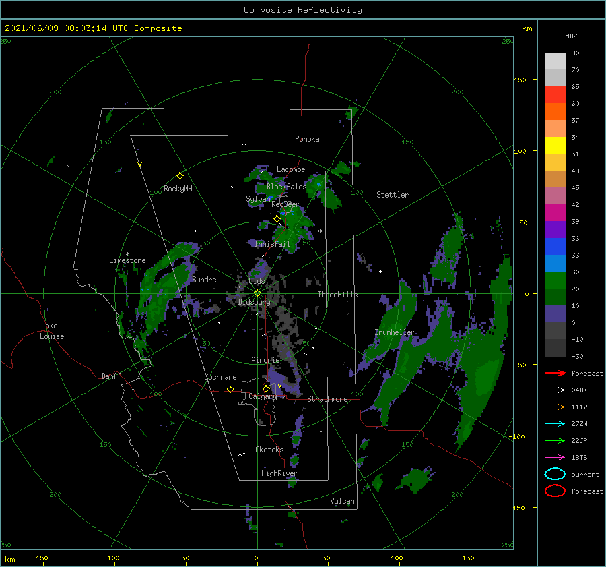Select the cyan 27ZW arrow icon
Viewport: 606px width, 567px height.
(x=555, y=424)
